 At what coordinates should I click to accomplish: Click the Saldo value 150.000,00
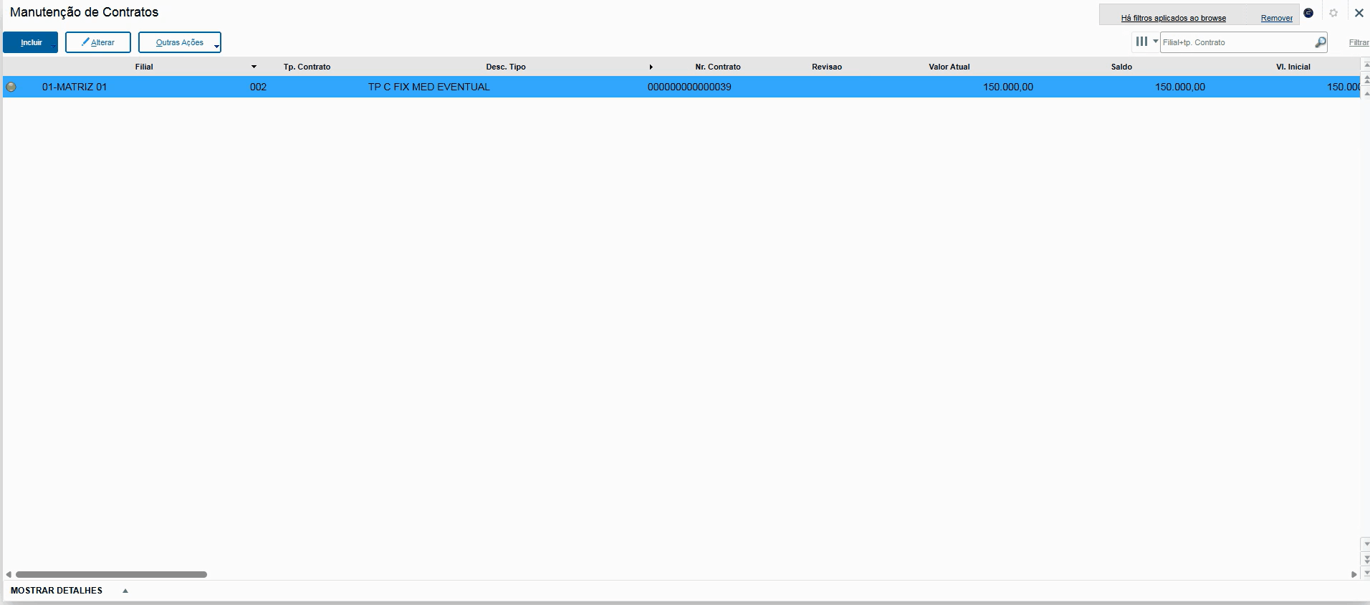[1180, 87]
